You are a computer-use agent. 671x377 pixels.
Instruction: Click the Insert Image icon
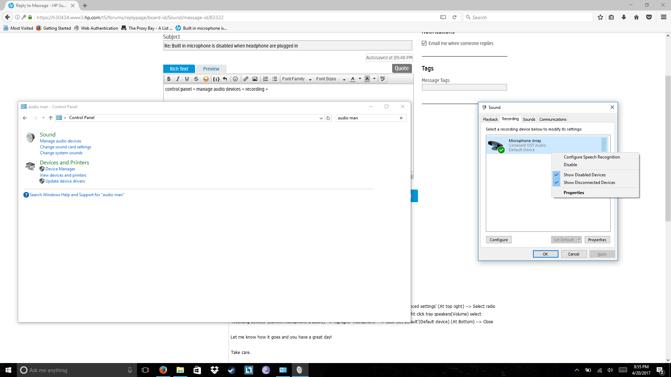point(255,79)
